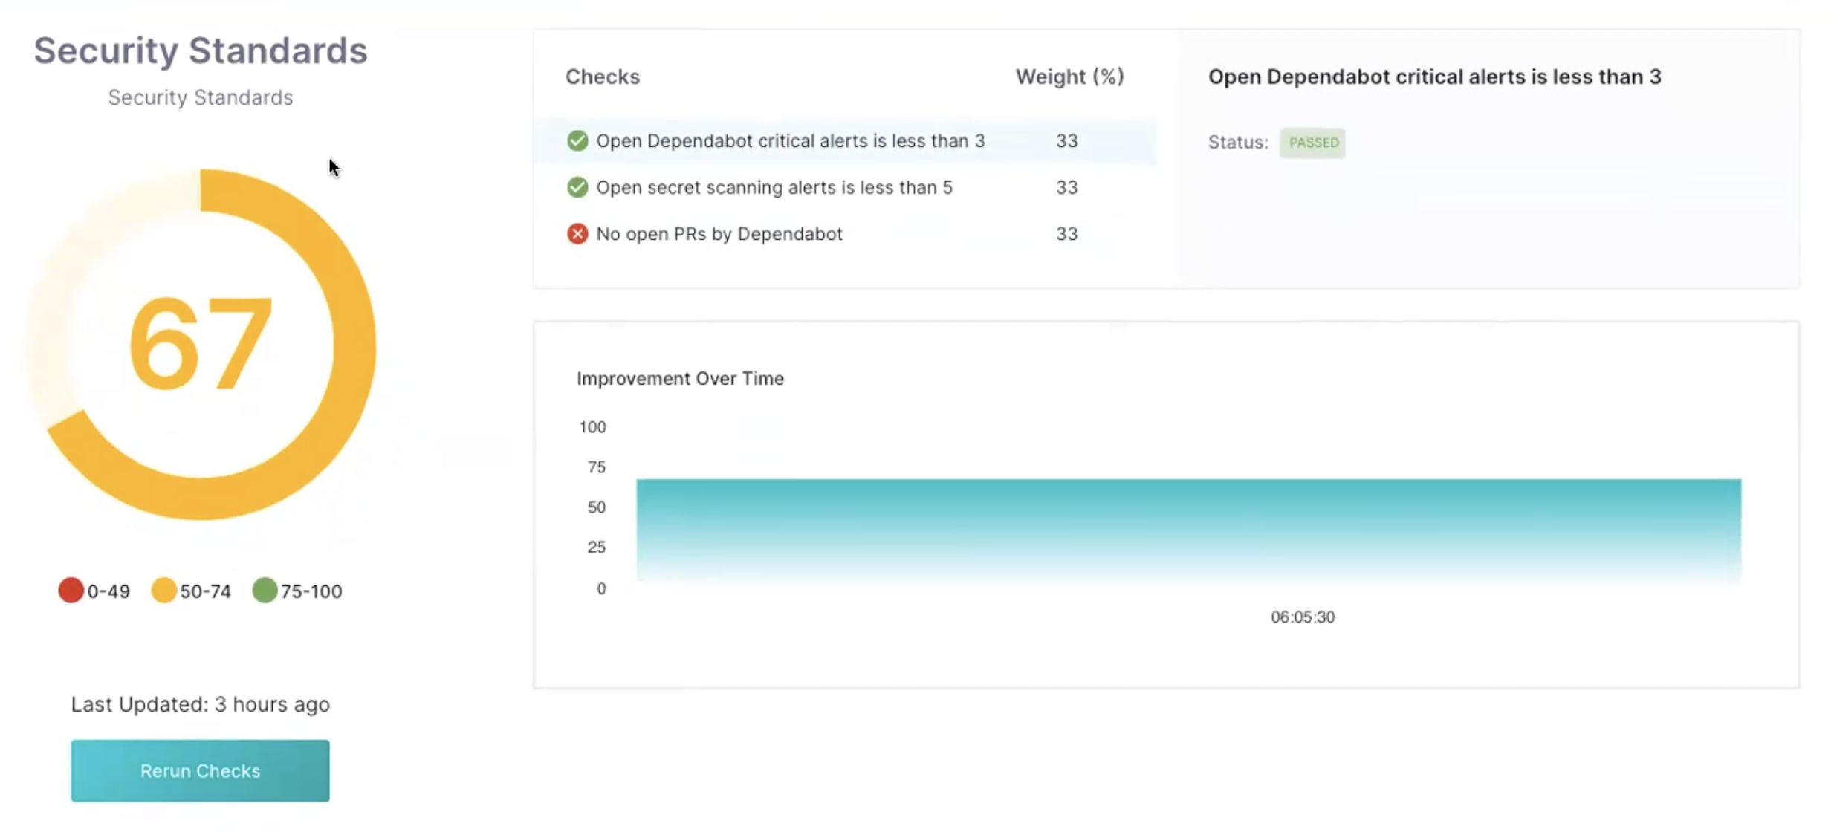Image resolution: width=1834 pixels, height=832 pixels.
Task: Click the Checks column header
Action: point(602,77)
